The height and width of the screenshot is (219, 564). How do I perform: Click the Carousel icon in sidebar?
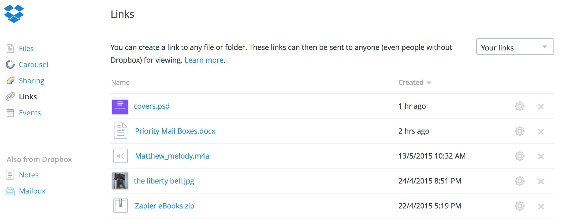(x=10, y=64)
